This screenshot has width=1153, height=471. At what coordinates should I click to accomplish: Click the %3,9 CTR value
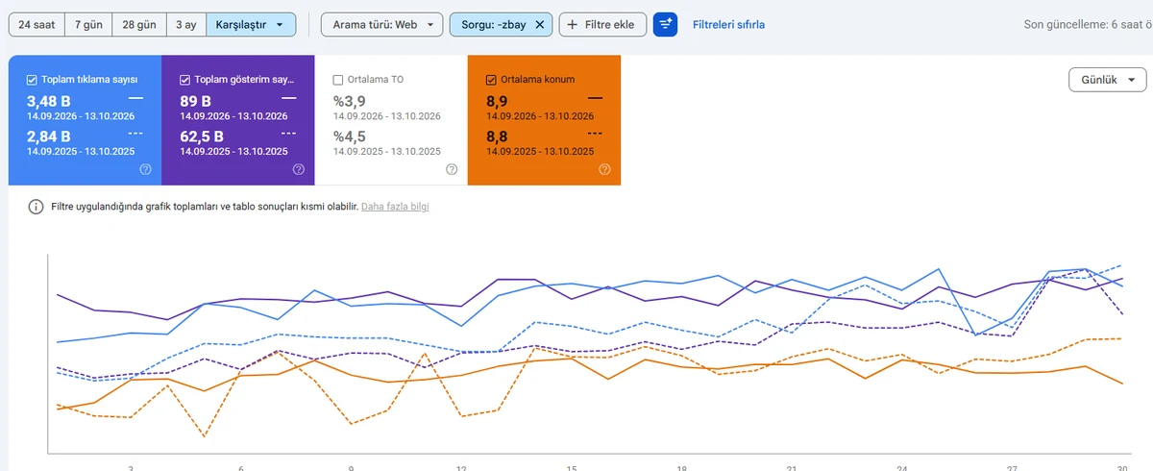pos(350,101)
